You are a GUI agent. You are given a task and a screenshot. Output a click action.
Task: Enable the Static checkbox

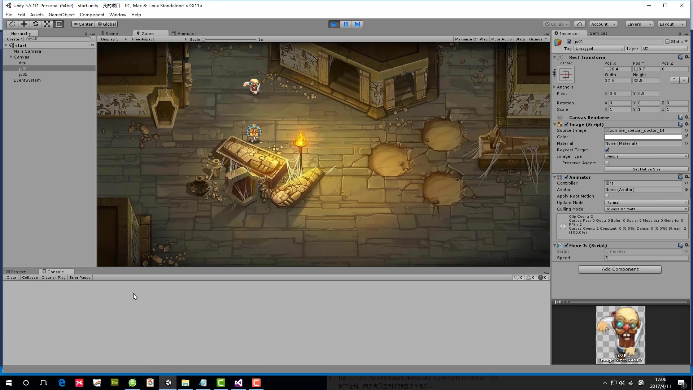667,42
